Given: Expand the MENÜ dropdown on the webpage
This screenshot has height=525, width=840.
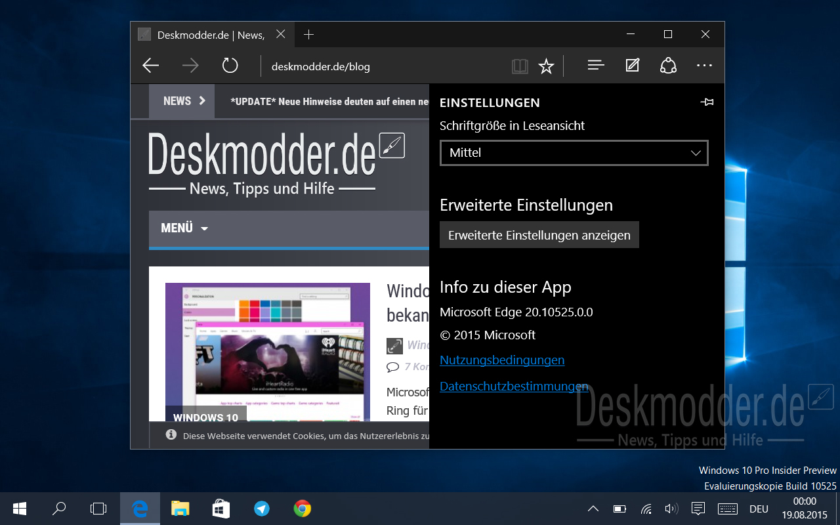Looking at the screenshot, I should (x=184, y=228).
